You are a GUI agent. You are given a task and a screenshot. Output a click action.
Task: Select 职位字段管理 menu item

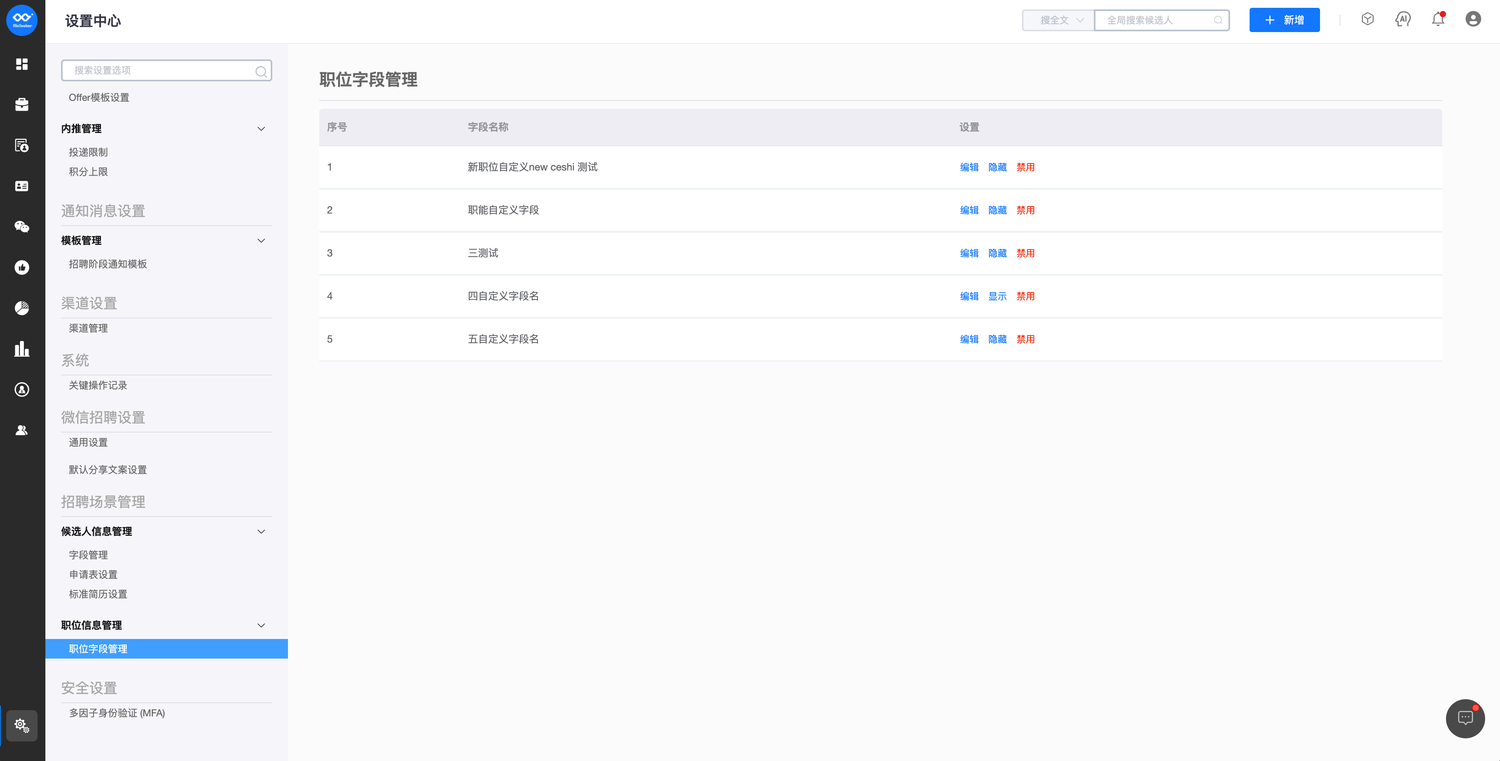(167, 649)
